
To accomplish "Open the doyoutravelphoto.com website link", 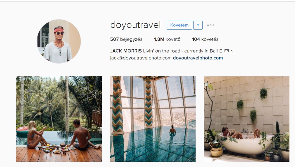I will [198, 58].
